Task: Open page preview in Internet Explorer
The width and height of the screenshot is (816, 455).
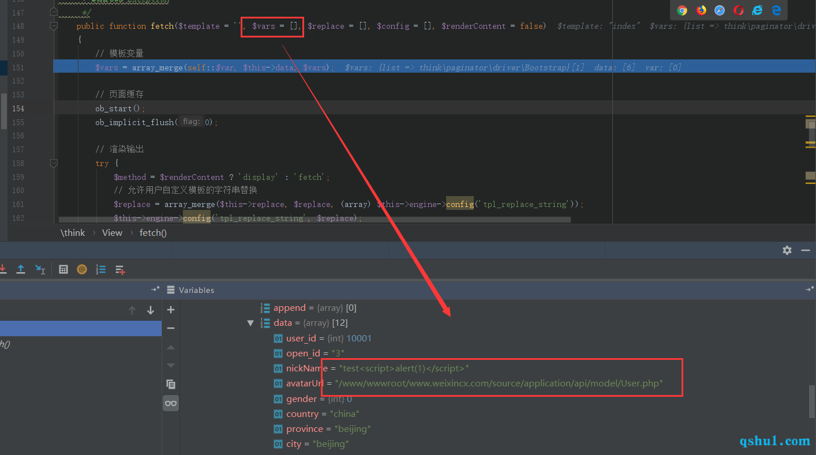Action: coord(757,10)
